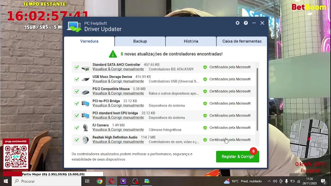The image size is (331, 186).
Task: Visualizar & Corrigir manualmente for SATA AHCI
Action: (x=118, y=69)
